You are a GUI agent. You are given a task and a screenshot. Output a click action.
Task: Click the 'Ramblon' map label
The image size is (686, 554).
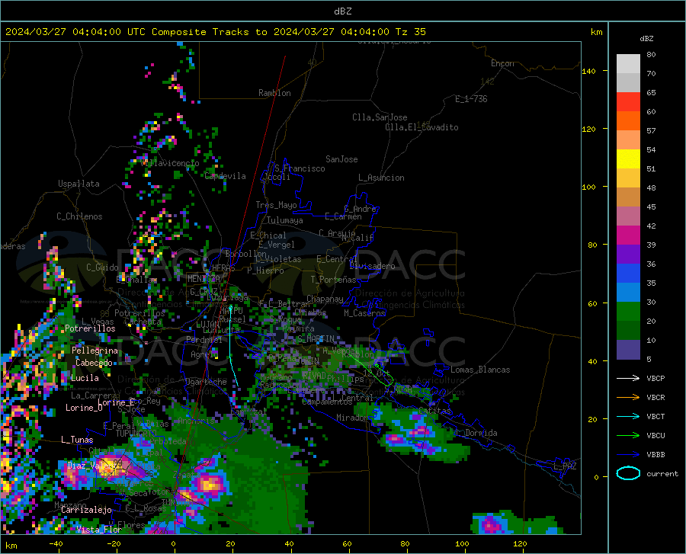click(274, 93)
